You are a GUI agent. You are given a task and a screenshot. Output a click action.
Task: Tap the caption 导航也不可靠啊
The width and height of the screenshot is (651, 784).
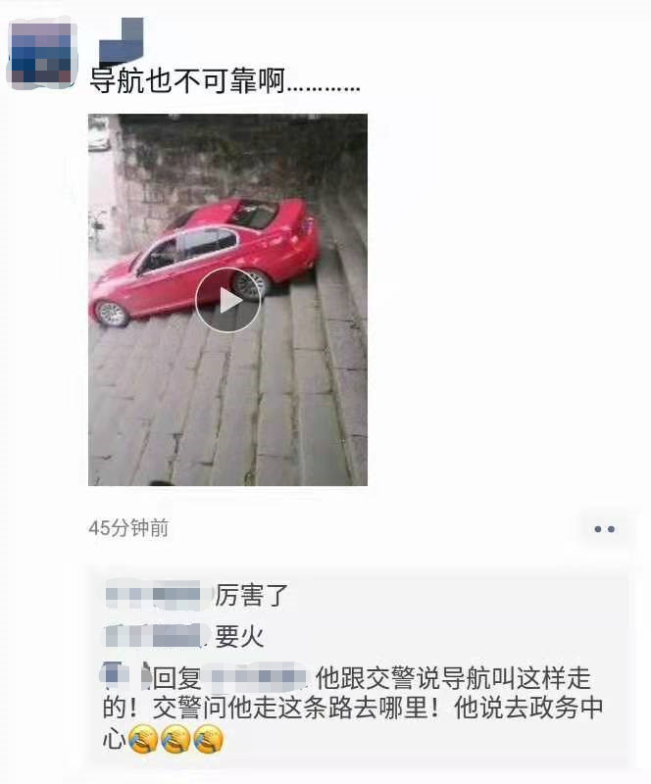187,80
